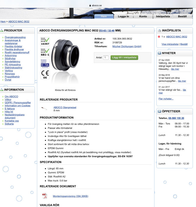
Task: Click Lägg till i inköpslista button
Action: pos(124,58)
